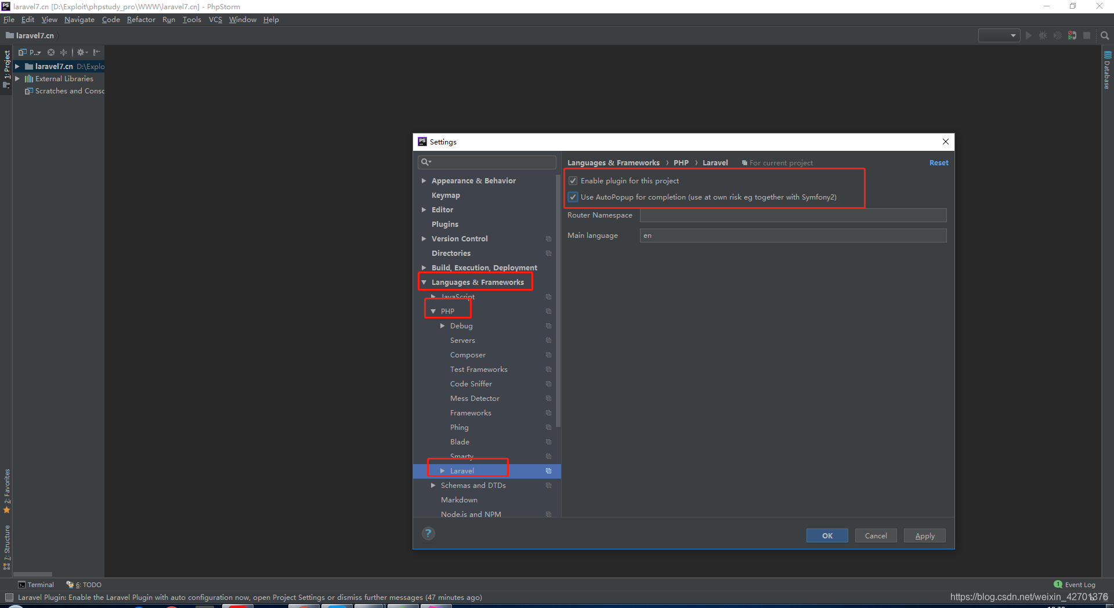Click project-level icon beside Directories

point(548,254)
